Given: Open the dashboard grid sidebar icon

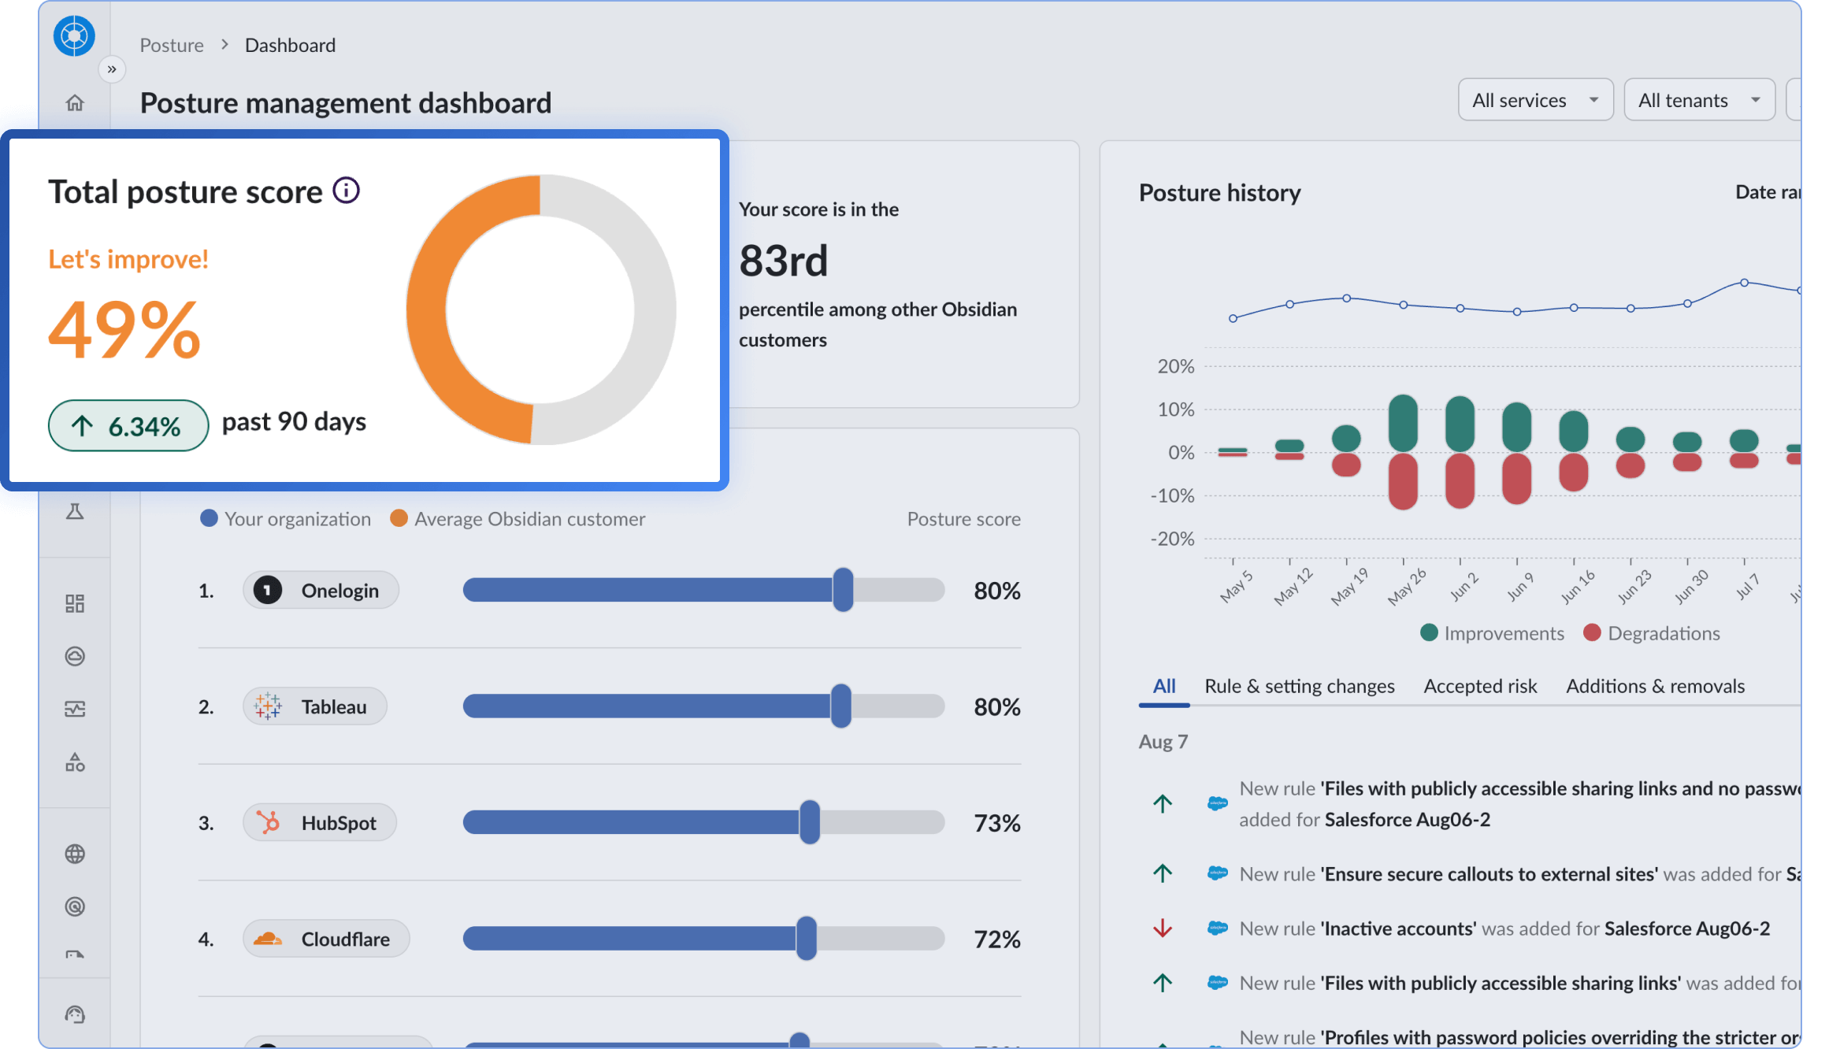Looking at the screenshot, I should [75, 603].
